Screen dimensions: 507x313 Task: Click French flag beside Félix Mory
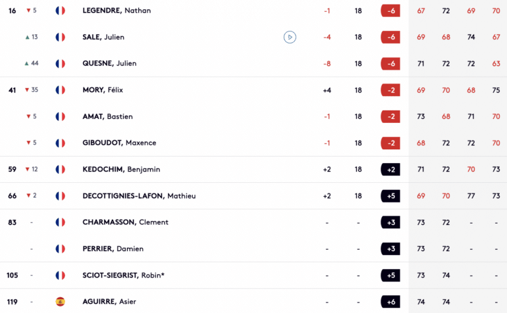(x=60, y=90)
